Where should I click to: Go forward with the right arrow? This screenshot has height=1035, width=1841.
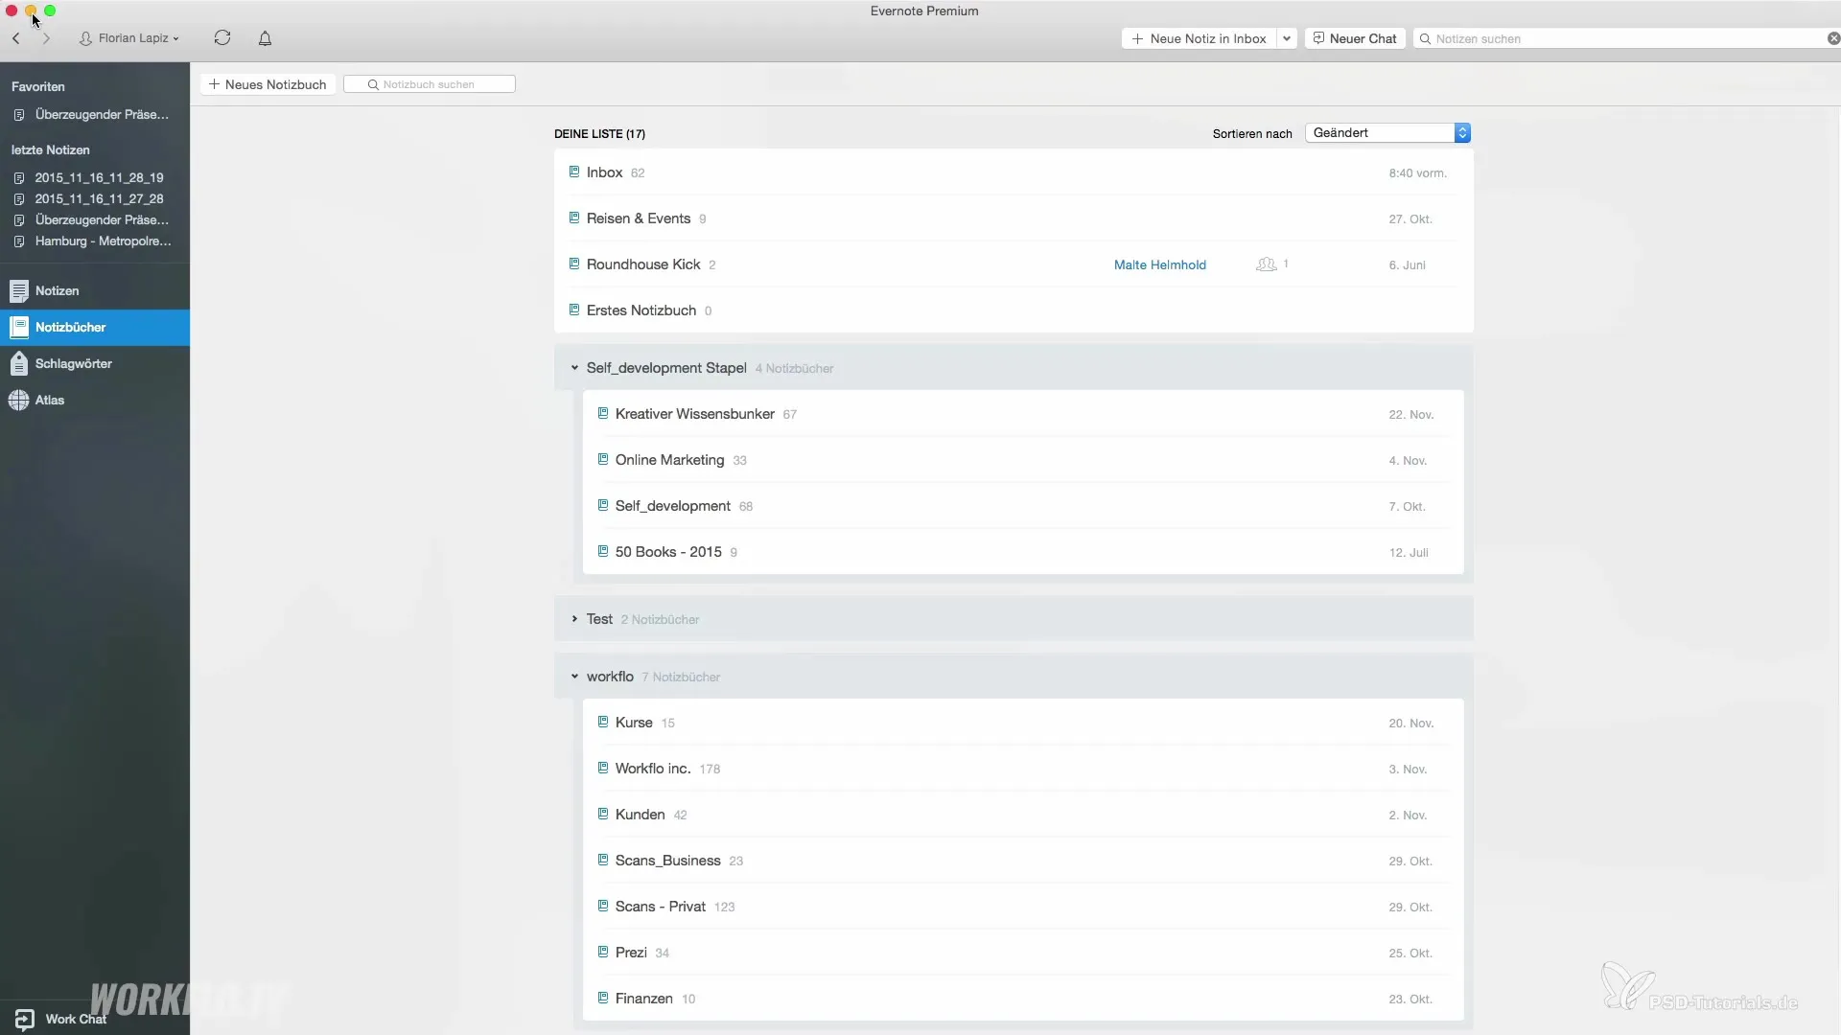[x=46, y=38]
